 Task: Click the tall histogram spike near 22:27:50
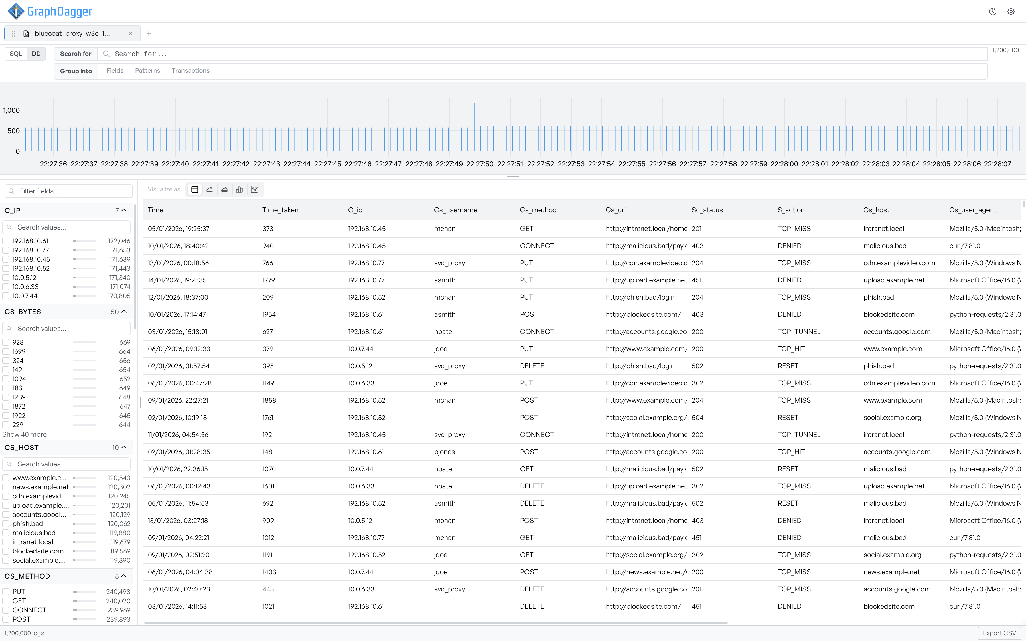(474, 127)
